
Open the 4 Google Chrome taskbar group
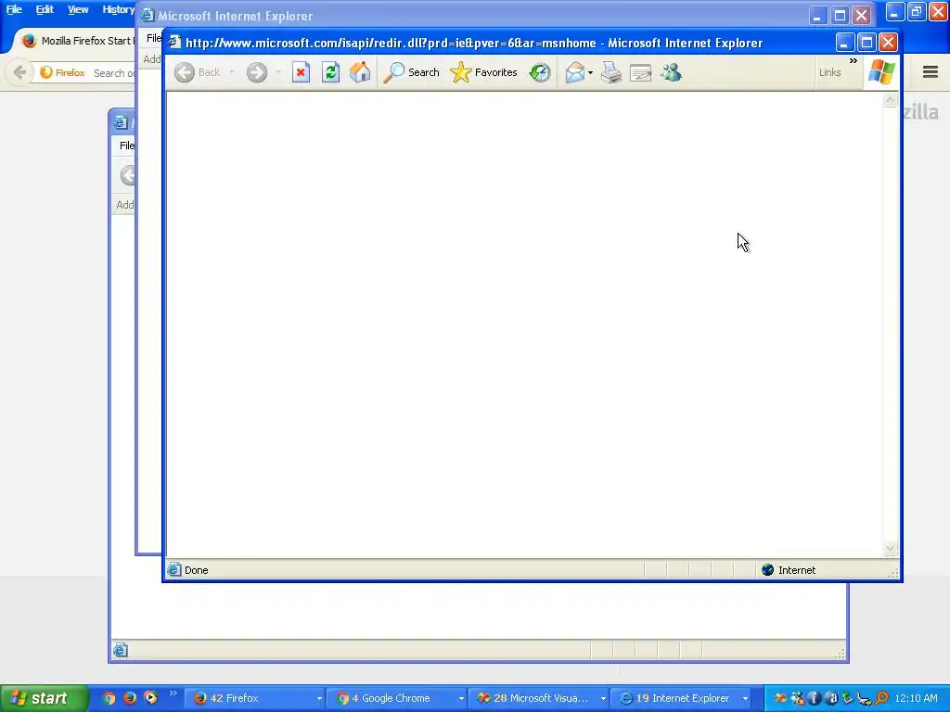click(397, 698)
